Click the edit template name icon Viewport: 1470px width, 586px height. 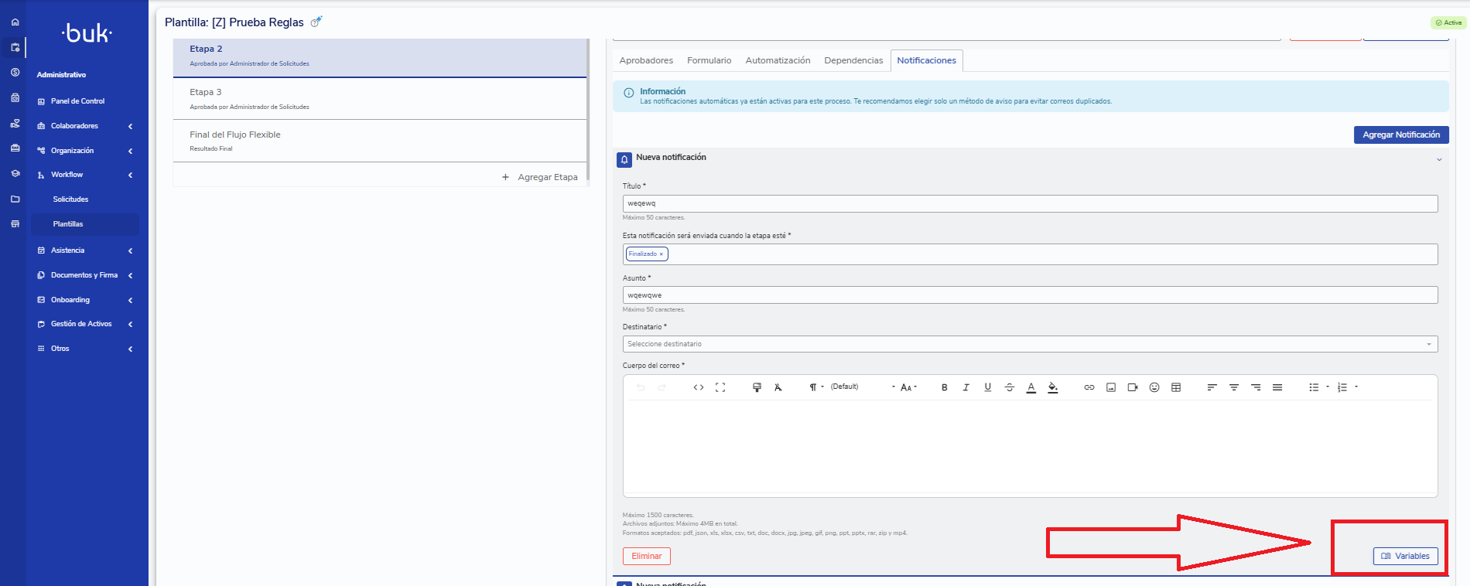tap(316, 22)
